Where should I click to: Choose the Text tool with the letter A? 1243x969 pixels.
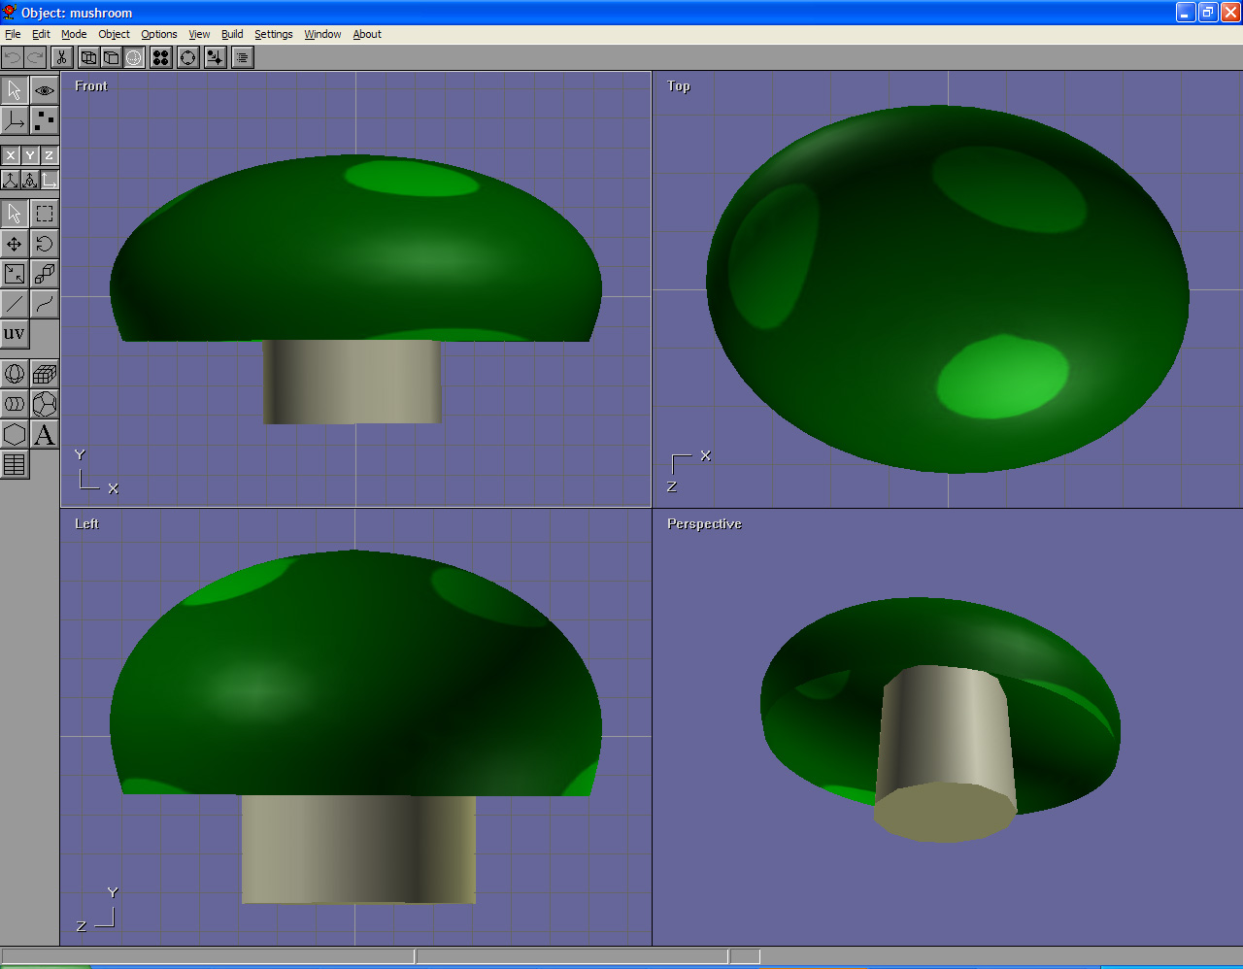tap(45, 434)
